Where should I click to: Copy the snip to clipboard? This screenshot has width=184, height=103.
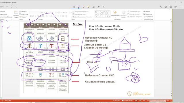170,7
